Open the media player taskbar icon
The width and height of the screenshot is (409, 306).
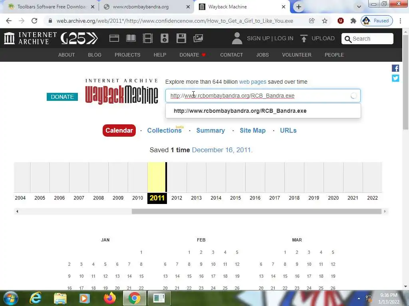pos(84,298)
